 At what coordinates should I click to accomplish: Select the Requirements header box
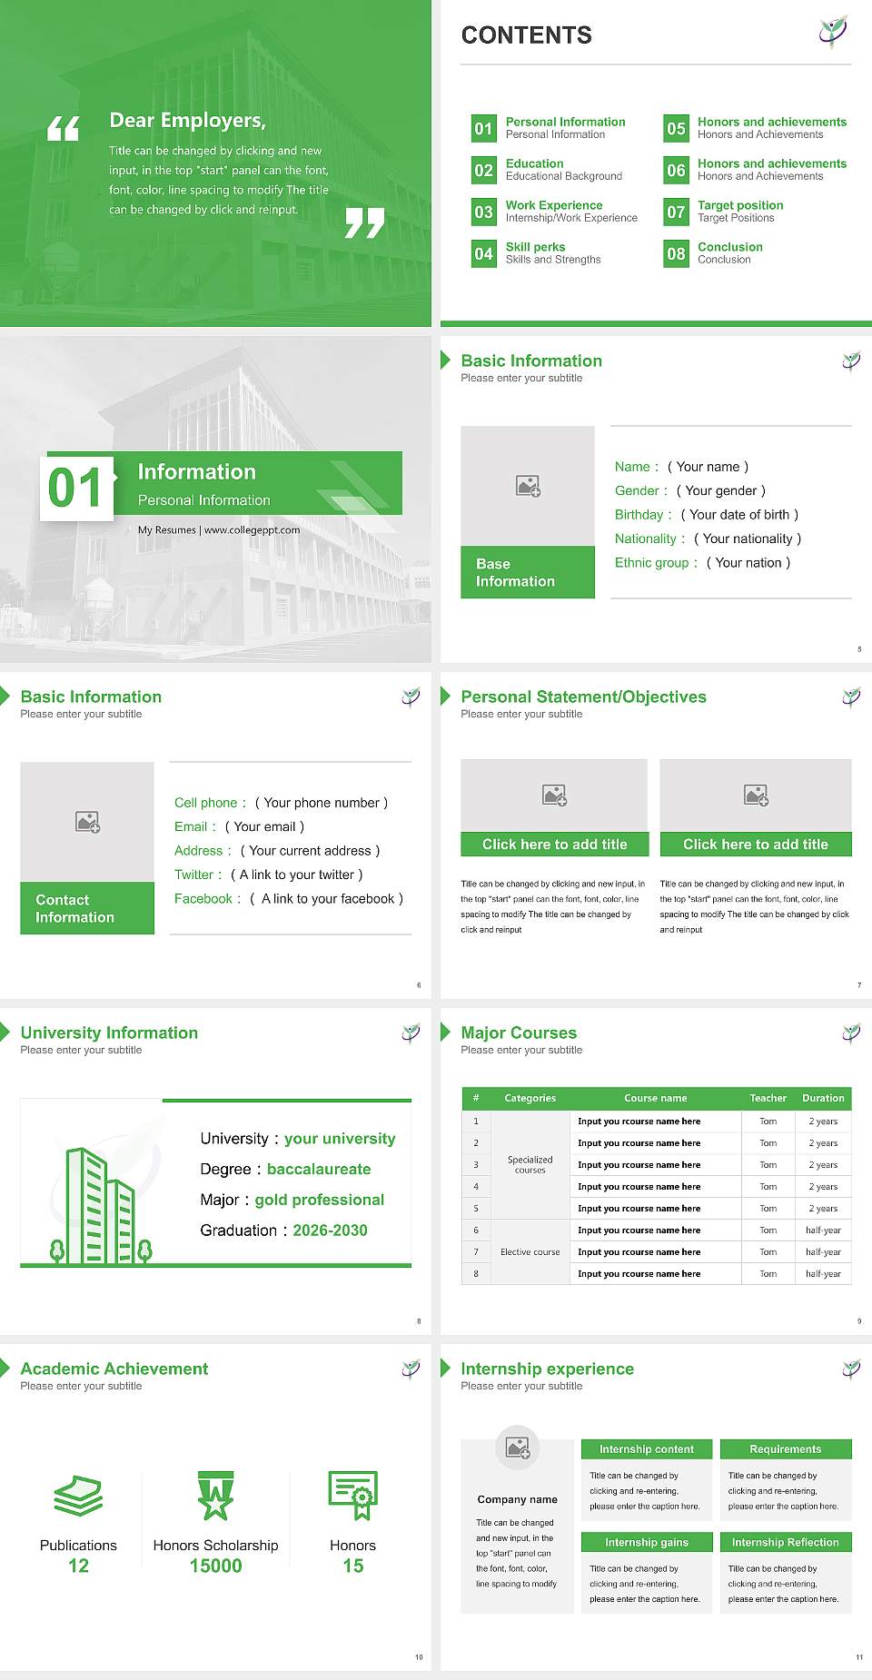coord(786,1449)
